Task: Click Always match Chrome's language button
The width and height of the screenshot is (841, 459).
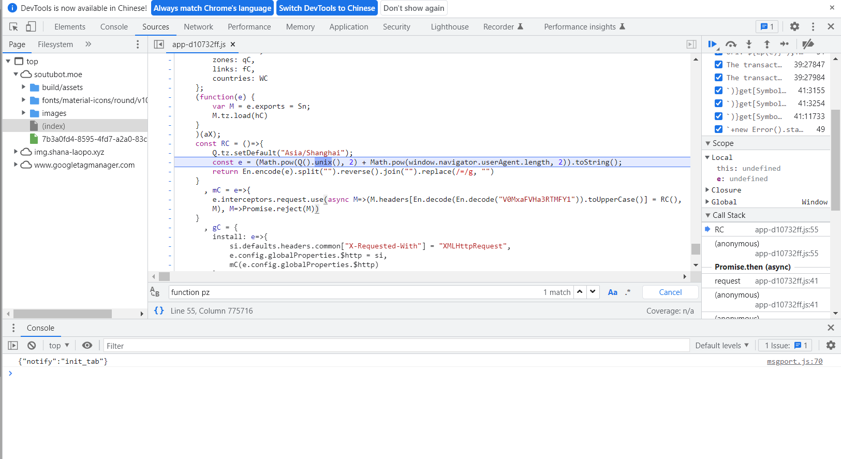Action: pos(212,8)
